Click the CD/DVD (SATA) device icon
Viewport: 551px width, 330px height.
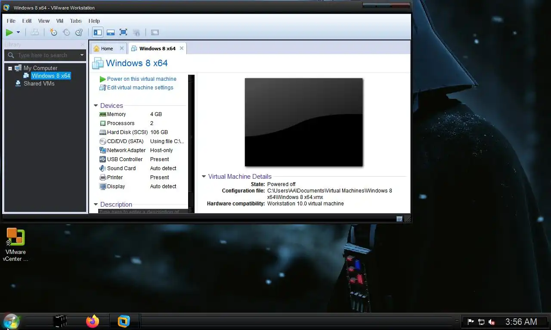[x=102, y=141]
